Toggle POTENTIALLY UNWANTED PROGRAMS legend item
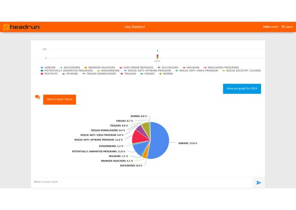Image resolution: width=296 pixels, height=210 pixels. click(66, 71)
